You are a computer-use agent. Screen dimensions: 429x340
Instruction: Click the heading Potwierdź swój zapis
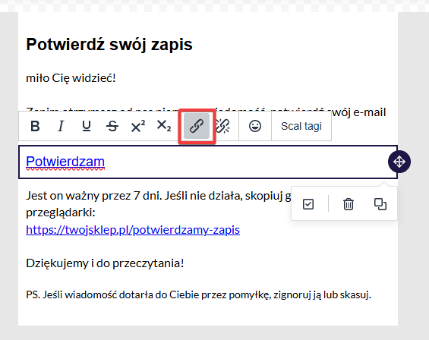coord(109,44)
